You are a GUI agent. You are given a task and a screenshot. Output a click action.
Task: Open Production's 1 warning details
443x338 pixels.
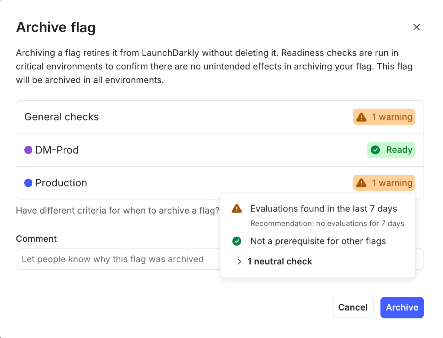click(x=384, y=183)
